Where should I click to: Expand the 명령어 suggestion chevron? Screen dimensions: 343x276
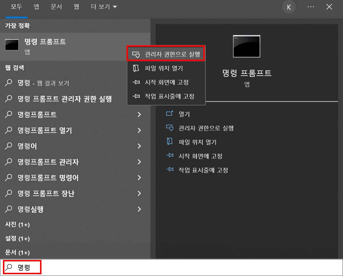click(x=140, y=146)
